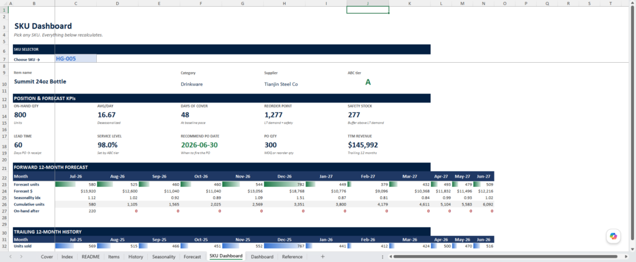Select column H header
This screenshot has height=262, width=636.
[x=284, y=3]
